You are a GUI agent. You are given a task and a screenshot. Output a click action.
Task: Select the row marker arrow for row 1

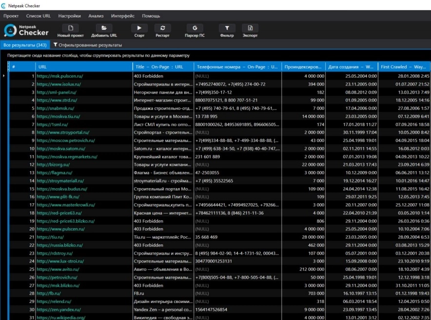(3, 76)
